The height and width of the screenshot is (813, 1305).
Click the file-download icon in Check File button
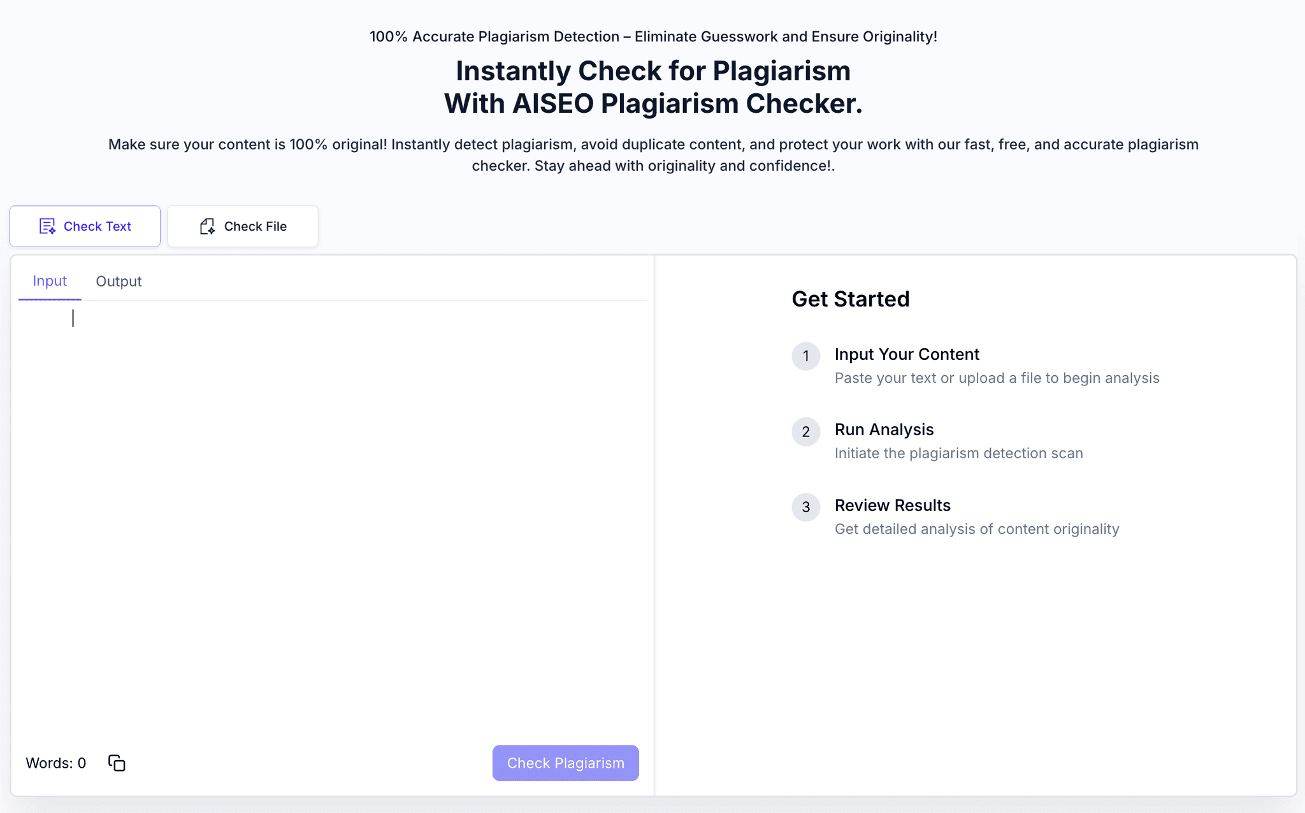[x=206, y=226]
